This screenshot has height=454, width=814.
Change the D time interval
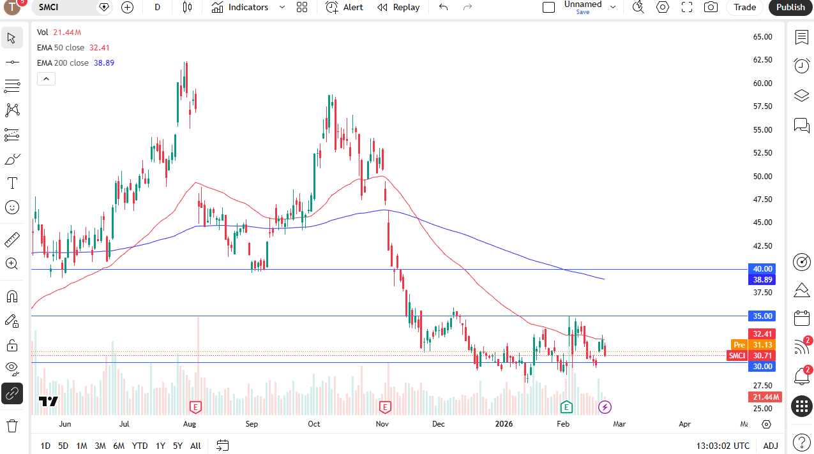click(x=158, y=7)
